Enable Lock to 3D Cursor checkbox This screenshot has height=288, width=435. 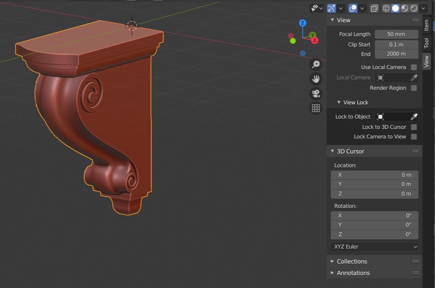[414, 127]
